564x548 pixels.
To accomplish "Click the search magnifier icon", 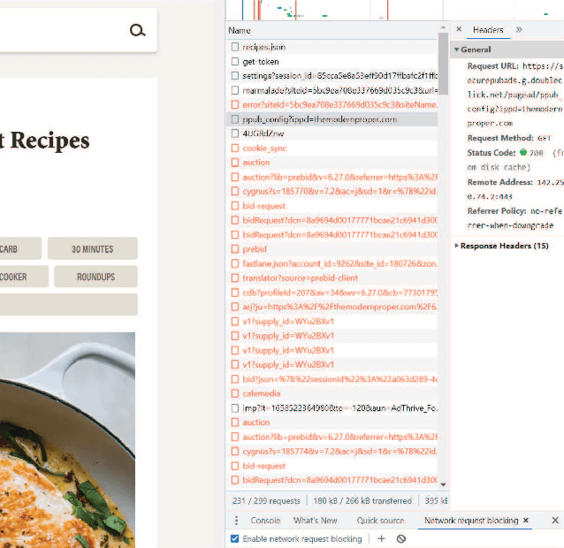I will [137, 31].
